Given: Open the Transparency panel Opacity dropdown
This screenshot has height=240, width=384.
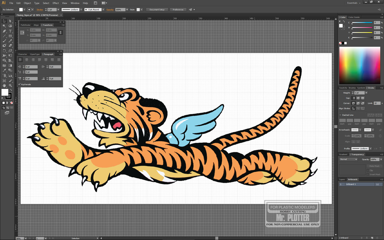Looking at the screenshot, I should [381, 159].
